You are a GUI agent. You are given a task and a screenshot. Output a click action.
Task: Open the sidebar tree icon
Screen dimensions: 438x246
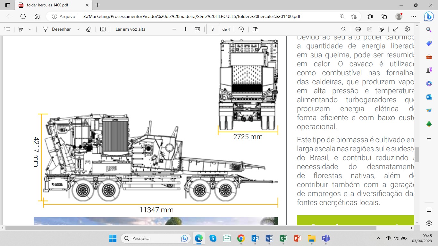(429, 124)
